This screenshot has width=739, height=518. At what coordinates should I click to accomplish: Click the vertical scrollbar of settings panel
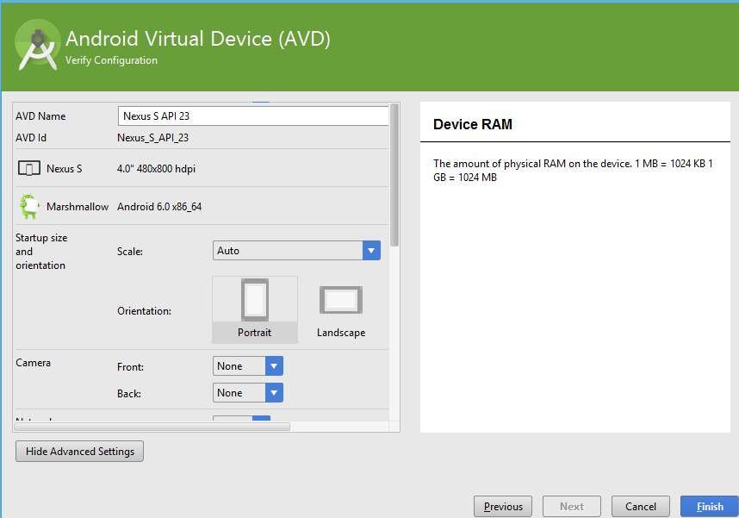click(x=394, y=175)
